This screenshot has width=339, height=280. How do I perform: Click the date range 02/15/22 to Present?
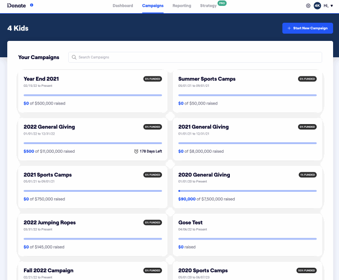point(38,86)
